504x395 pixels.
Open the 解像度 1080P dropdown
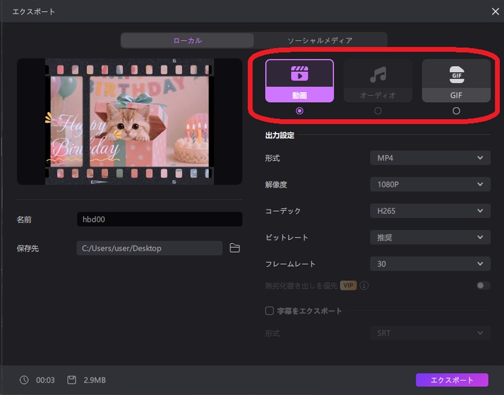point(430,184)
